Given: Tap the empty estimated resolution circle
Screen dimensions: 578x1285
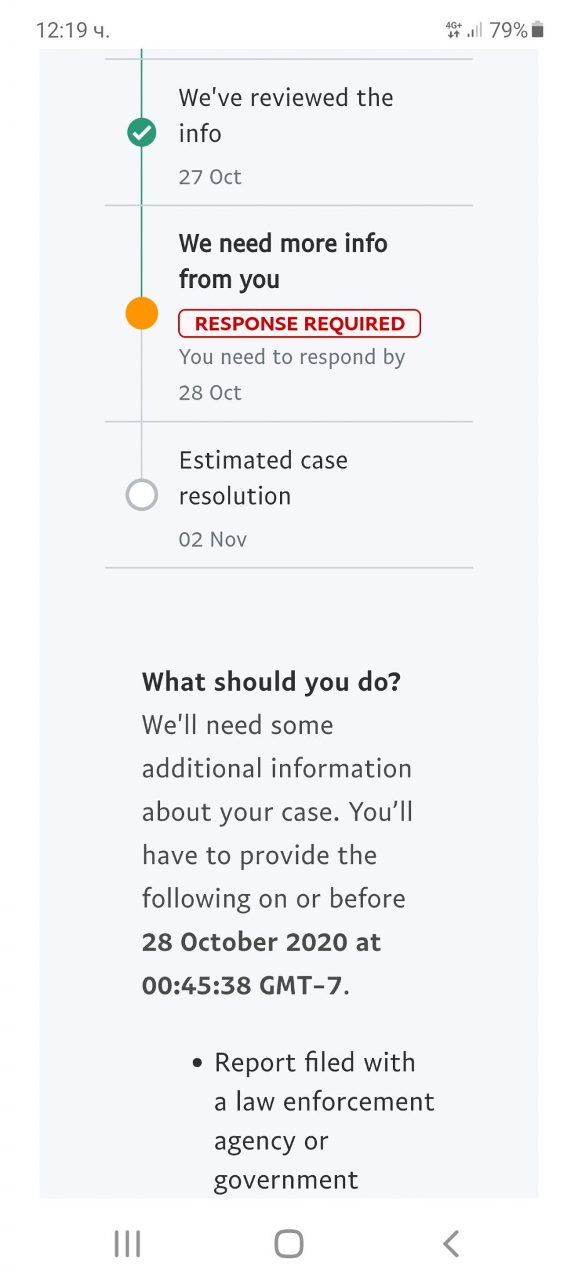Looking at the screenshot, I should tap(142, 495).
